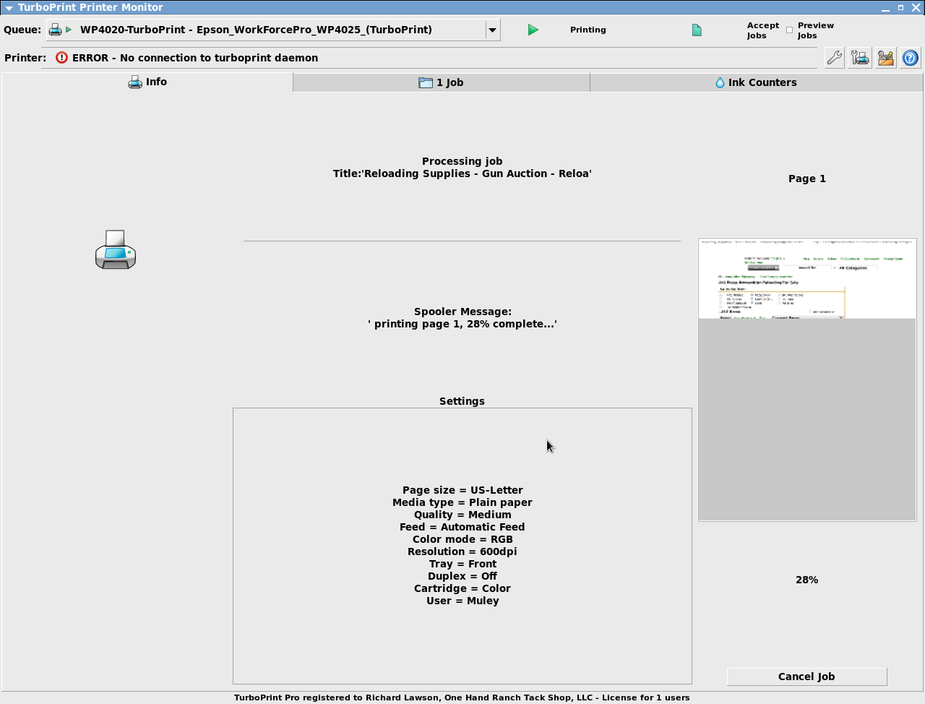Open the wrench settings tool

click(834, 58)
